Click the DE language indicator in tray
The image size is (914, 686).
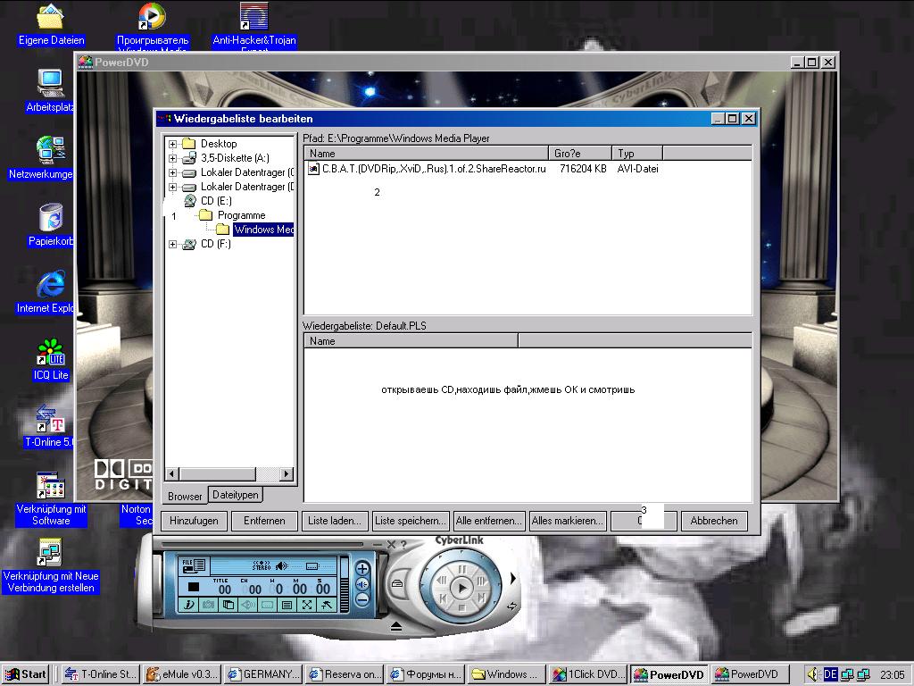tap(830, 674)
